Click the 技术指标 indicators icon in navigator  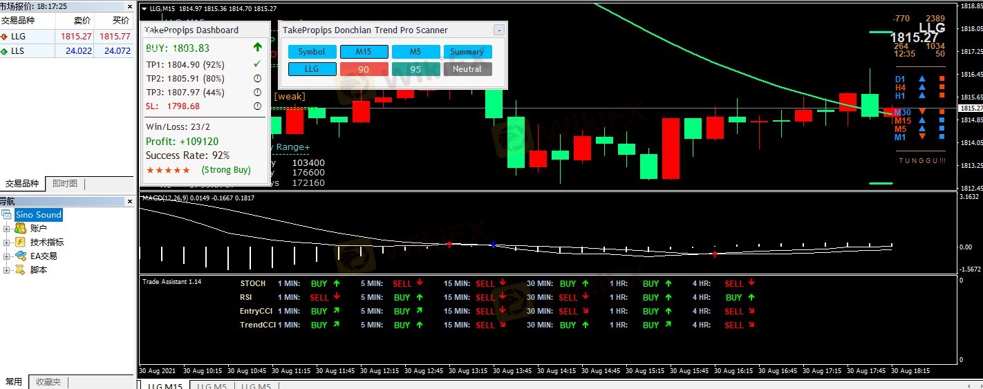[x=20, y=243]
